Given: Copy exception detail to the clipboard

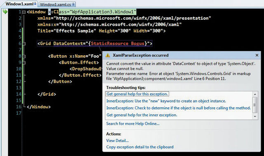Looking at the screenshot, I should 140,147.
